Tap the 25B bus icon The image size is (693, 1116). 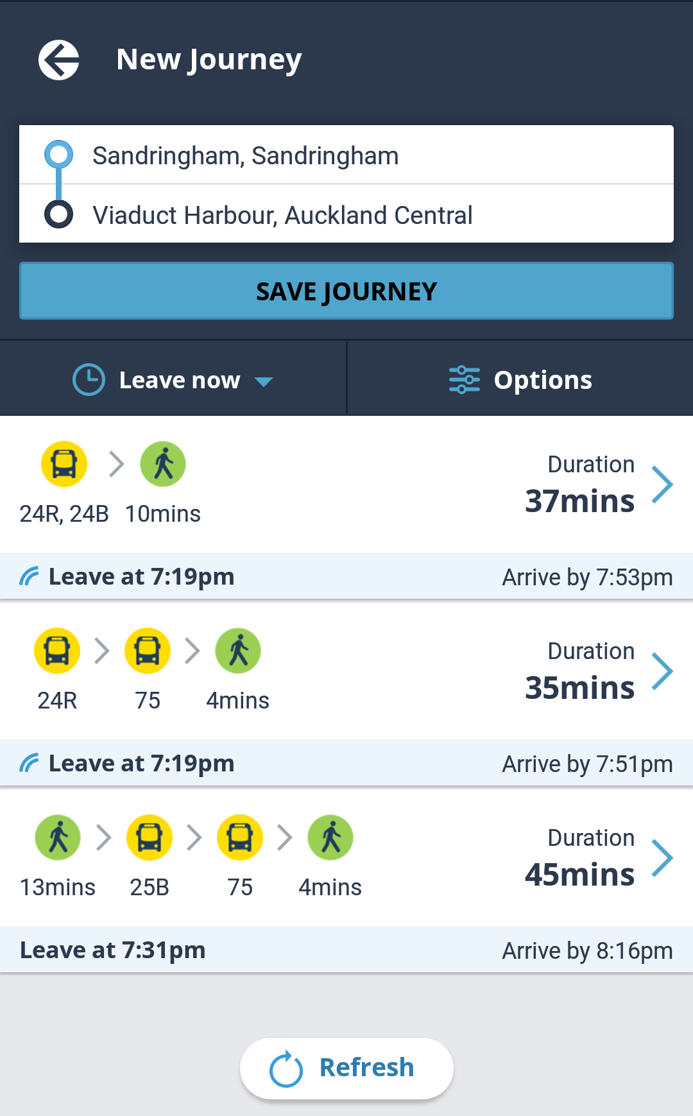tap(150, 837)
